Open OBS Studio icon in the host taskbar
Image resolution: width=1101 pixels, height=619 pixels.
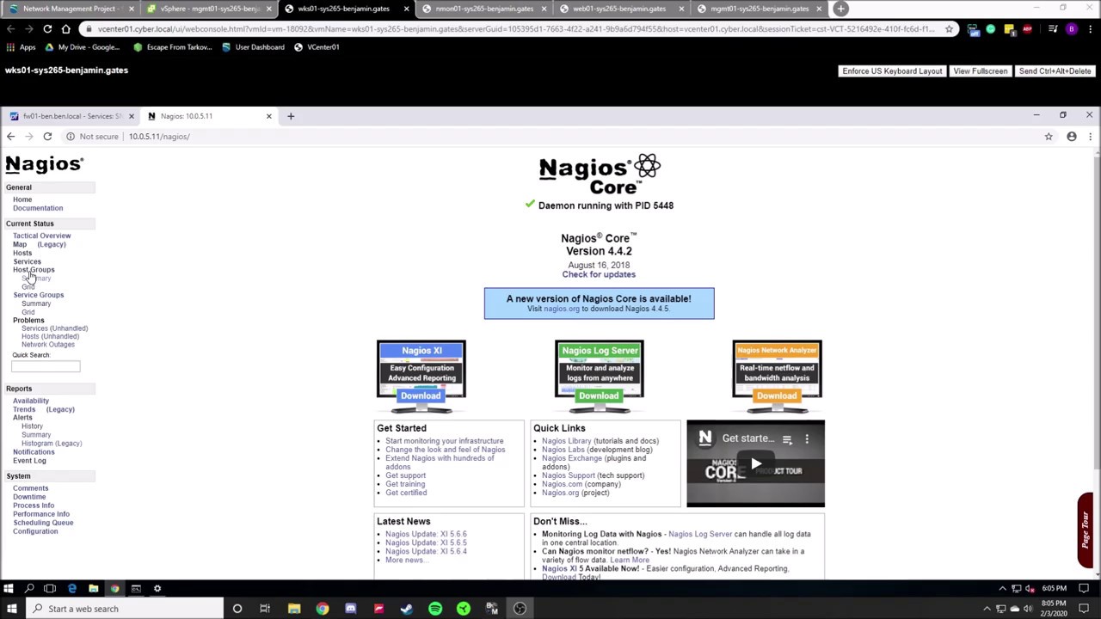click(520, 609)
